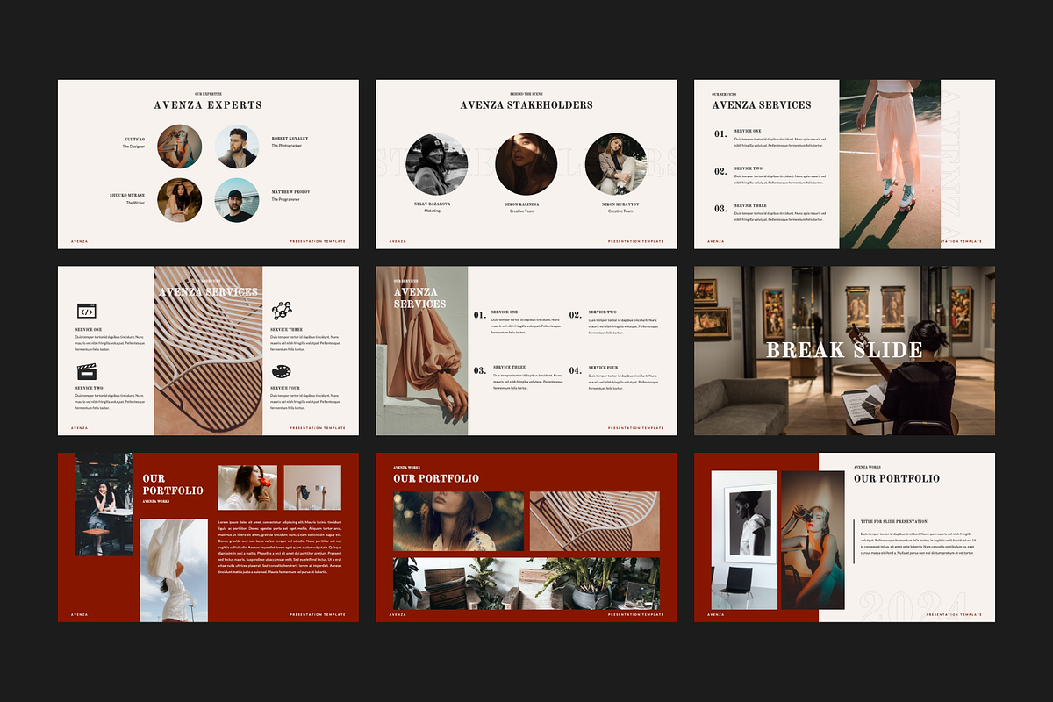Select the roller skater photo
The height and width of the screenshot is (702, 1053).
[x=891, y=164]
